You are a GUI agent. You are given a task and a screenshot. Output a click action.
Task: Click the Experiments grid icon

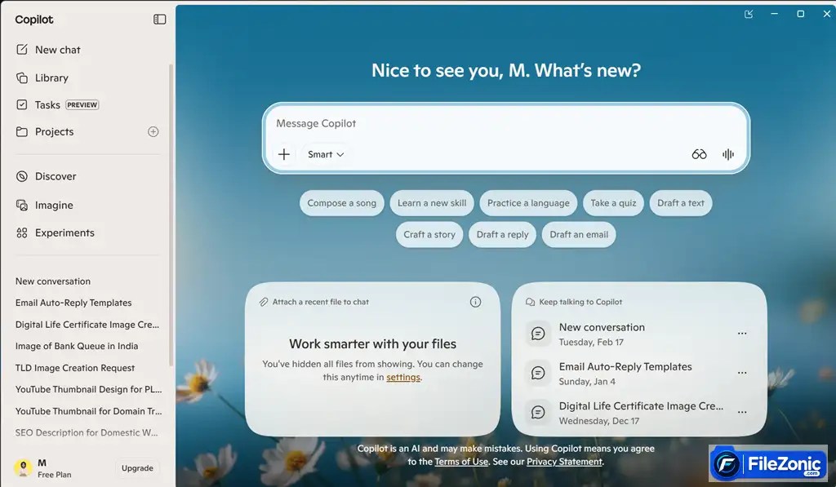pyautogui.click(x=22, y=232)
